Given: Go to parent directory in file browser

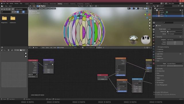Looking at the screenshot, I should (x=7, y=9).
